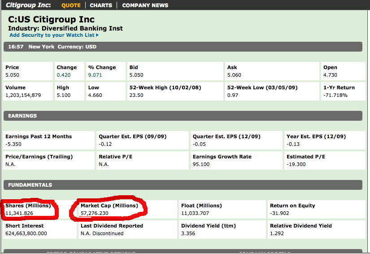Viewport: 370px width, 254px height.
Task: Select the Price value 5.050
Action: (12, 75)
